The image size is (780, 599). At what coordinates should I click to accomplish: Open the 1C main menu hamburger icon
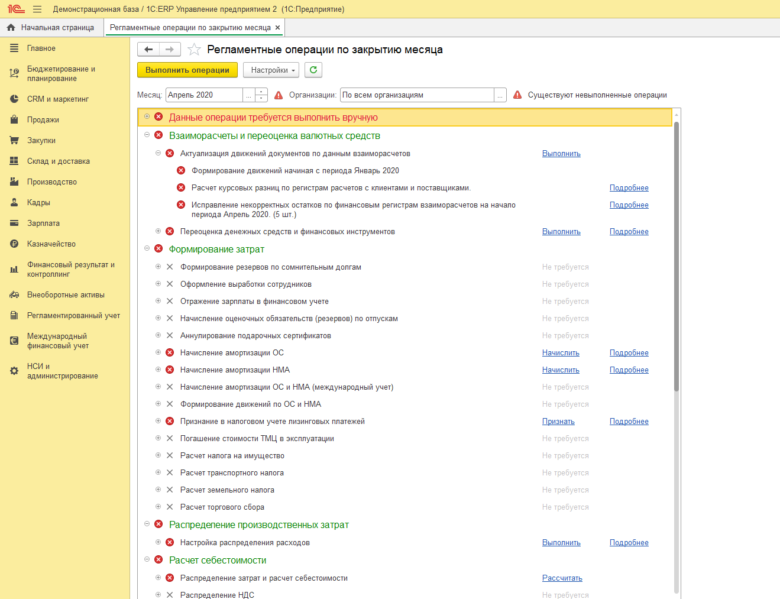pyautogui.click(x=37, y=9)
